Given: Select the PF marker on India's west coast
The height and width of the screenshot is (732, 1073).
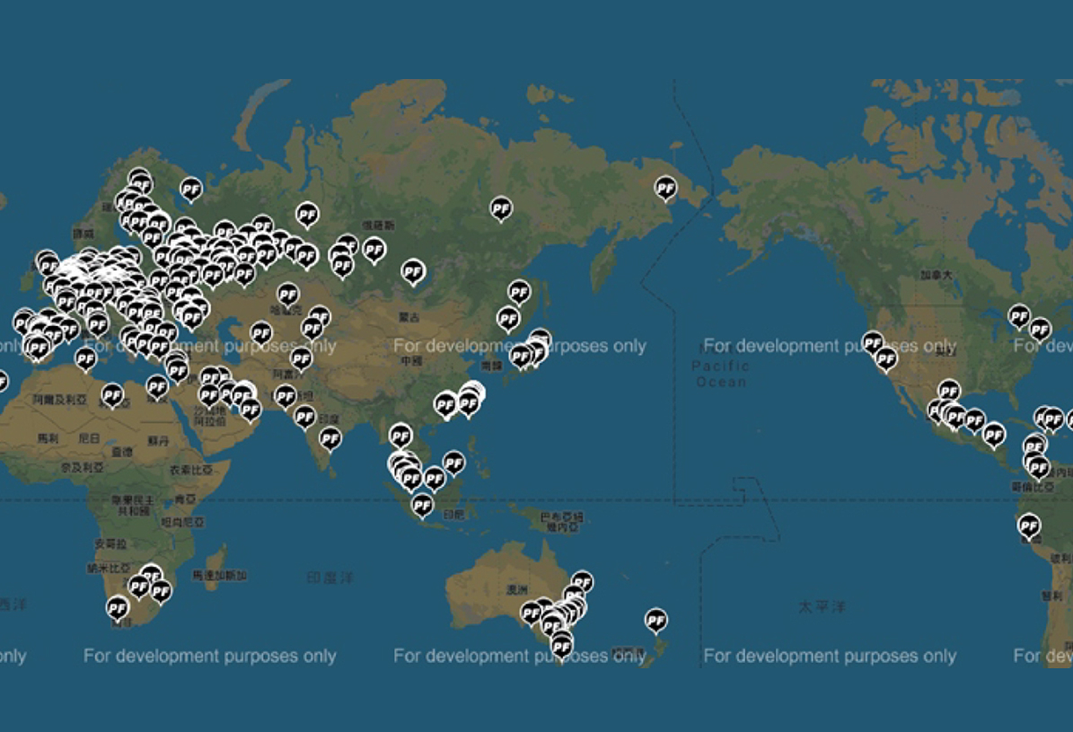Looking at the screenshot, I should pos(304,417).
